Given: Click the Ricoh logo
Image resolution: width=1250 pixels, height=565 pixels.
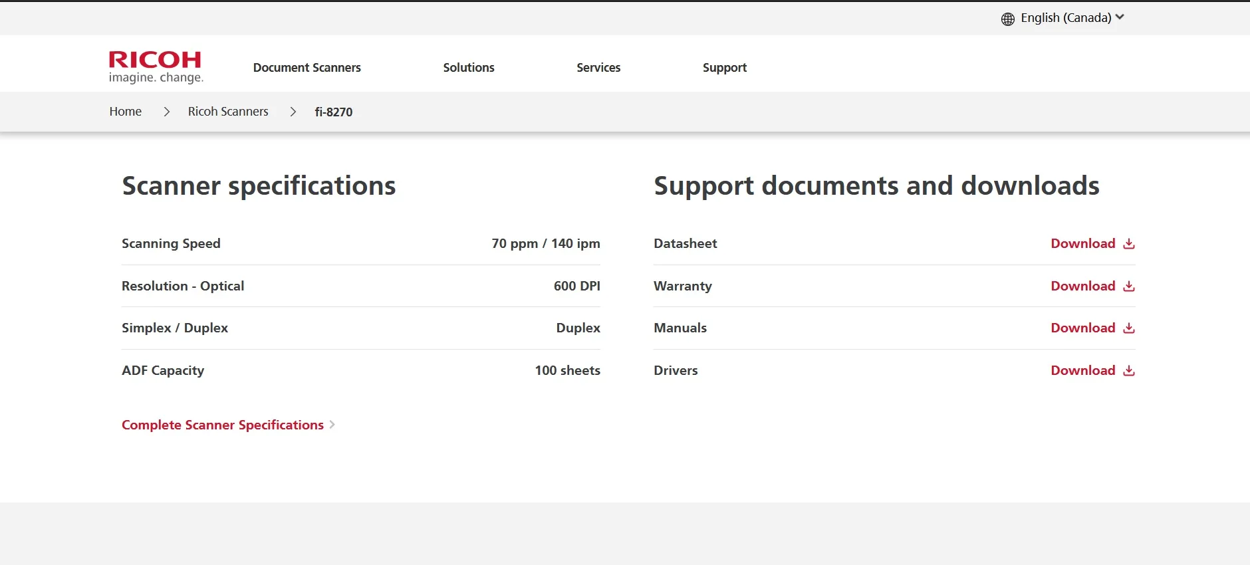Looking at the screenshot, I should click(x=156, y=67).
